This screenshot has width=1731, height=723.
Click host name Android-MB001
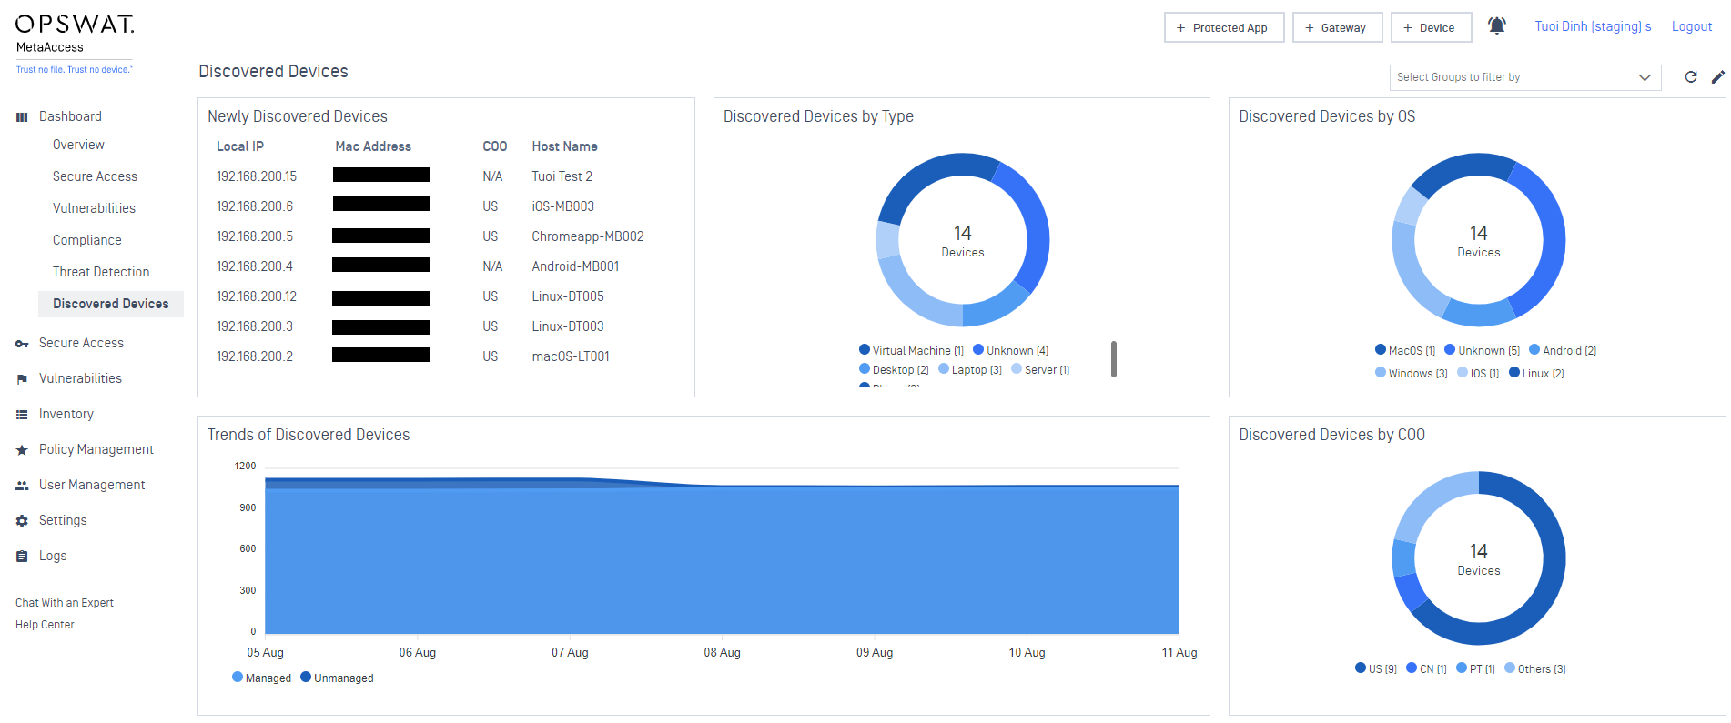pos(576,266)
